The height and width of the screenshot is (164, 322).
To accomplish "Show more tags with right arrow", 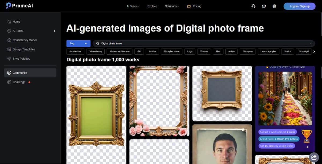I will [314, 52].
